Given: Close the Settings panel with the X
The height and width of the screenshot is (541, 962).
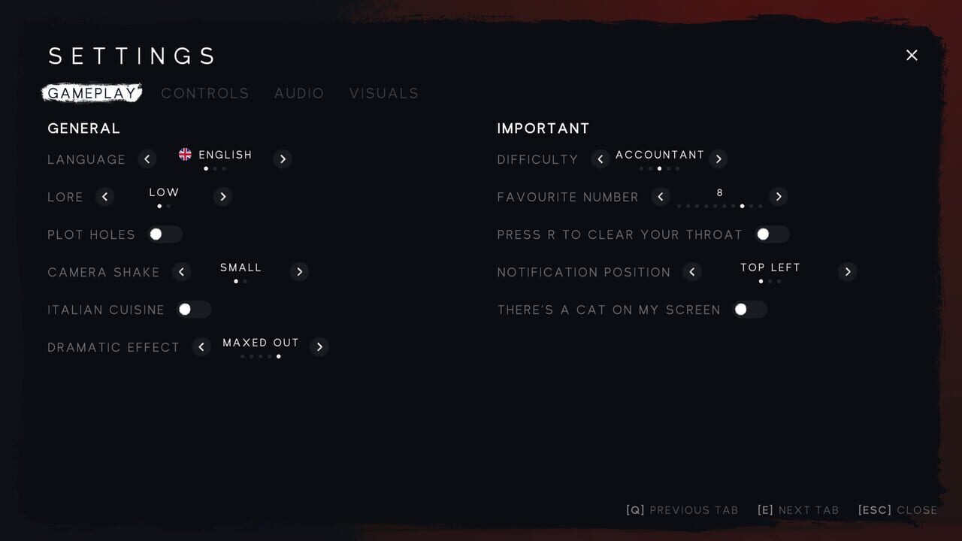Looking at the screenshot, I should [912, 55].
